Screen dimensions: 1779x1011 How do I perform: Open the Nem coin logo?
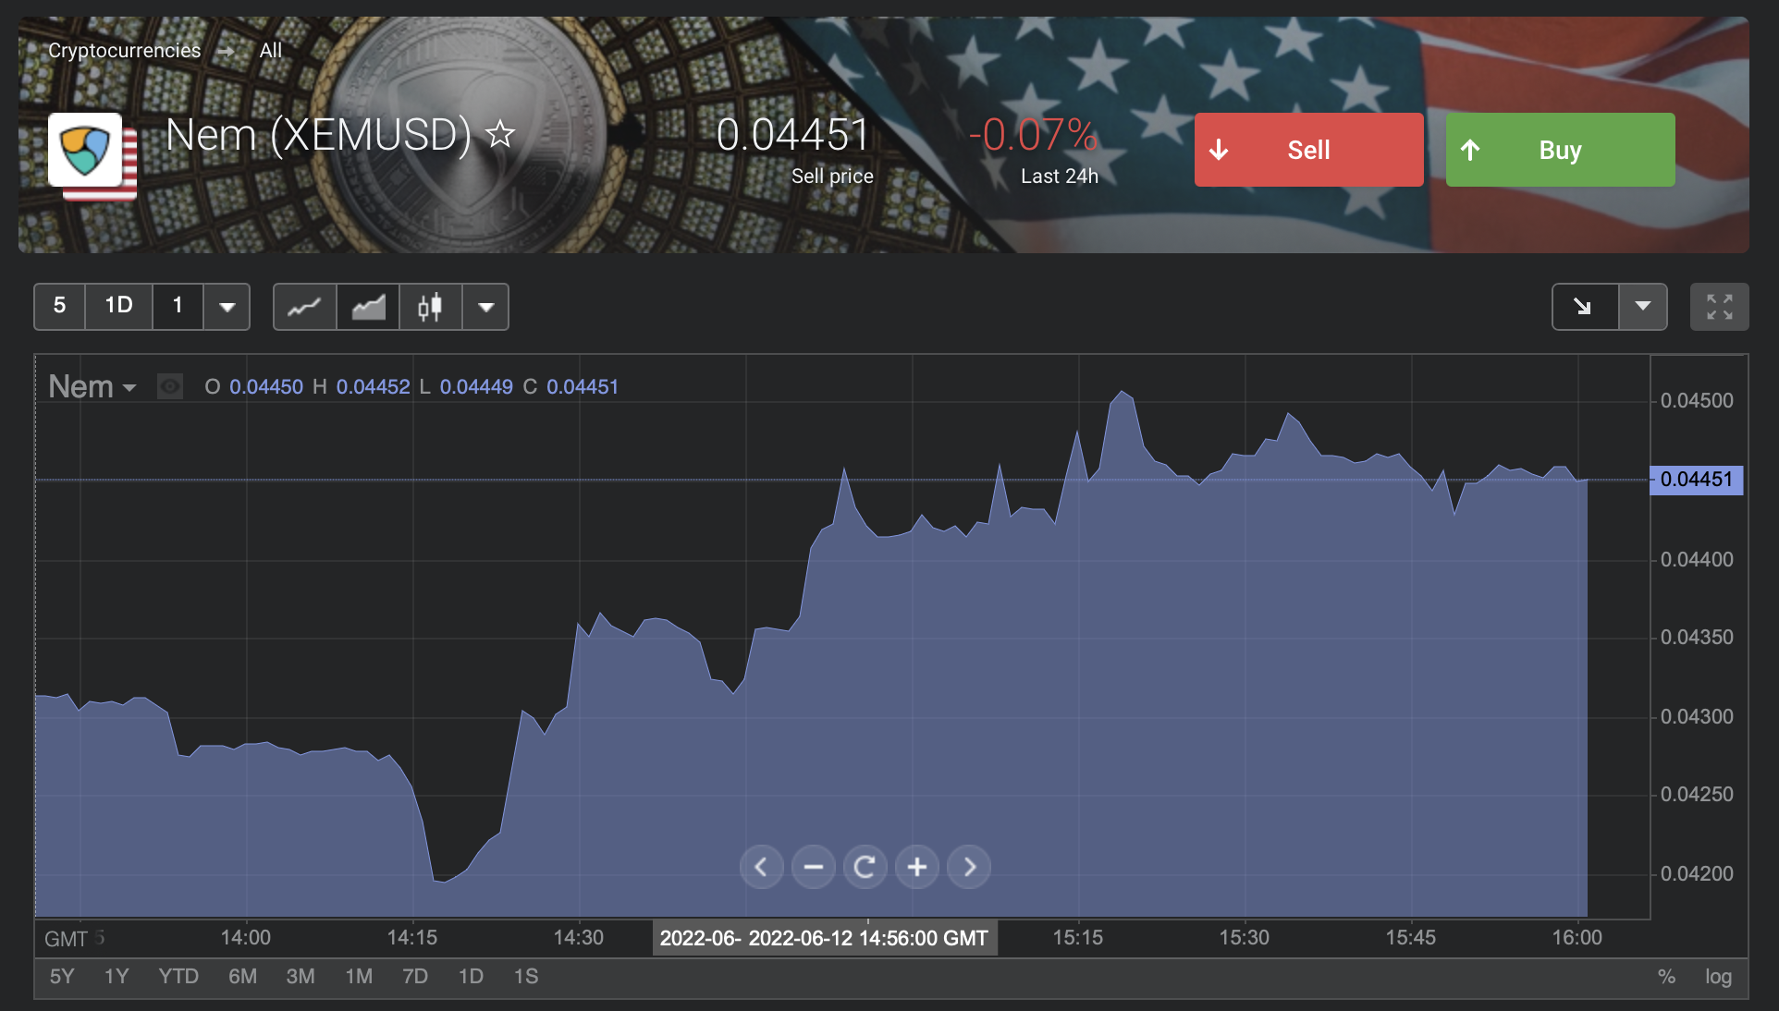pyautogui.click(x=85, y=150)
